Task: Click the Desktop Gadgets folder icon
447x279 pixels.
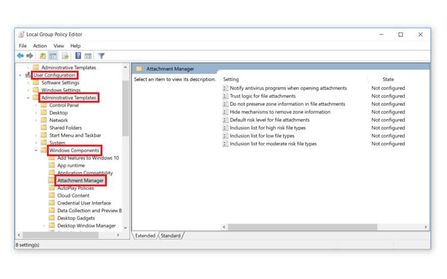Action: [52, 218]
